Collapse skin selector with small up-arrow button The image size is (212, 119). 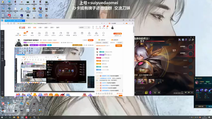142,88
